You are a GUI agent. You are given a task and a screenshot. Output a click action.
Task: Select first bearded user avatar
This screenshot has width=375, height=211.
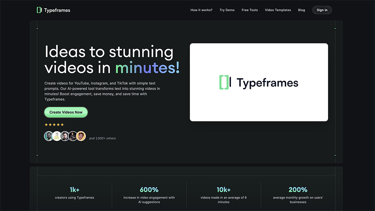click(48, 136)
